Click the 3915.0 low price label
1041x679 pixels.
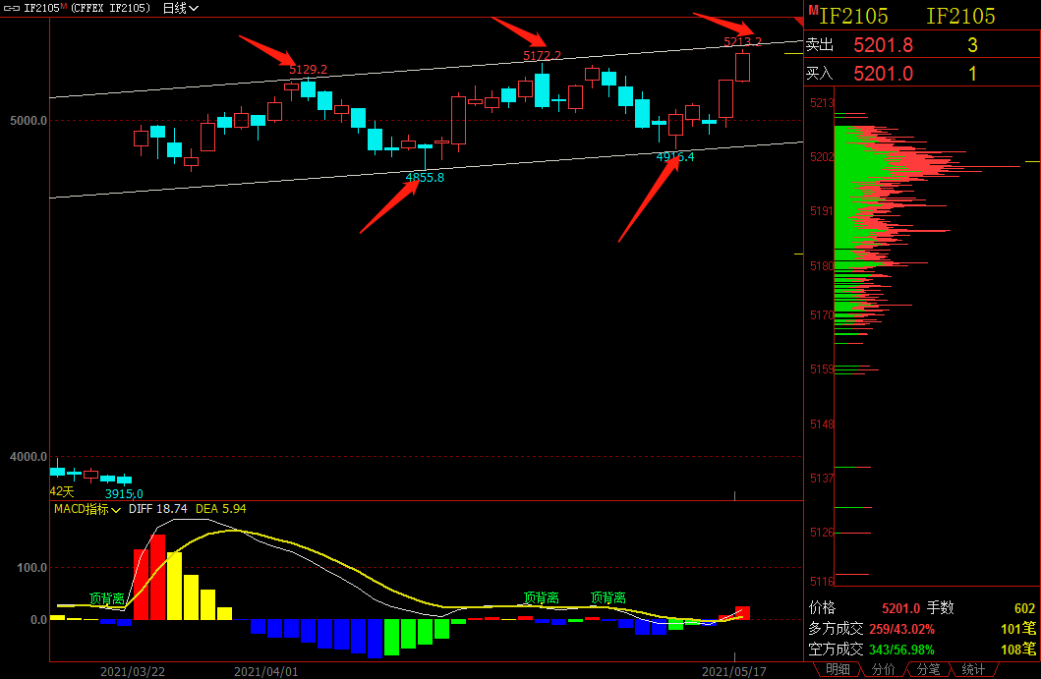pos(124,494)
